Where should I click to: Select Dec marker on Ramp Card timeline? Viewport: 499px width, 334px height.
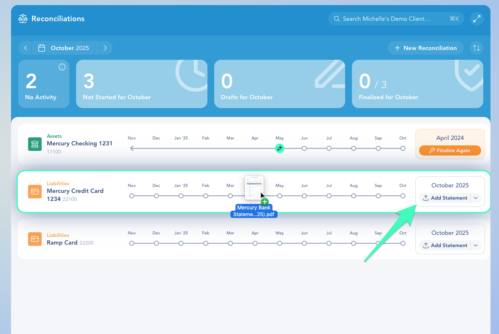point(156,243)
